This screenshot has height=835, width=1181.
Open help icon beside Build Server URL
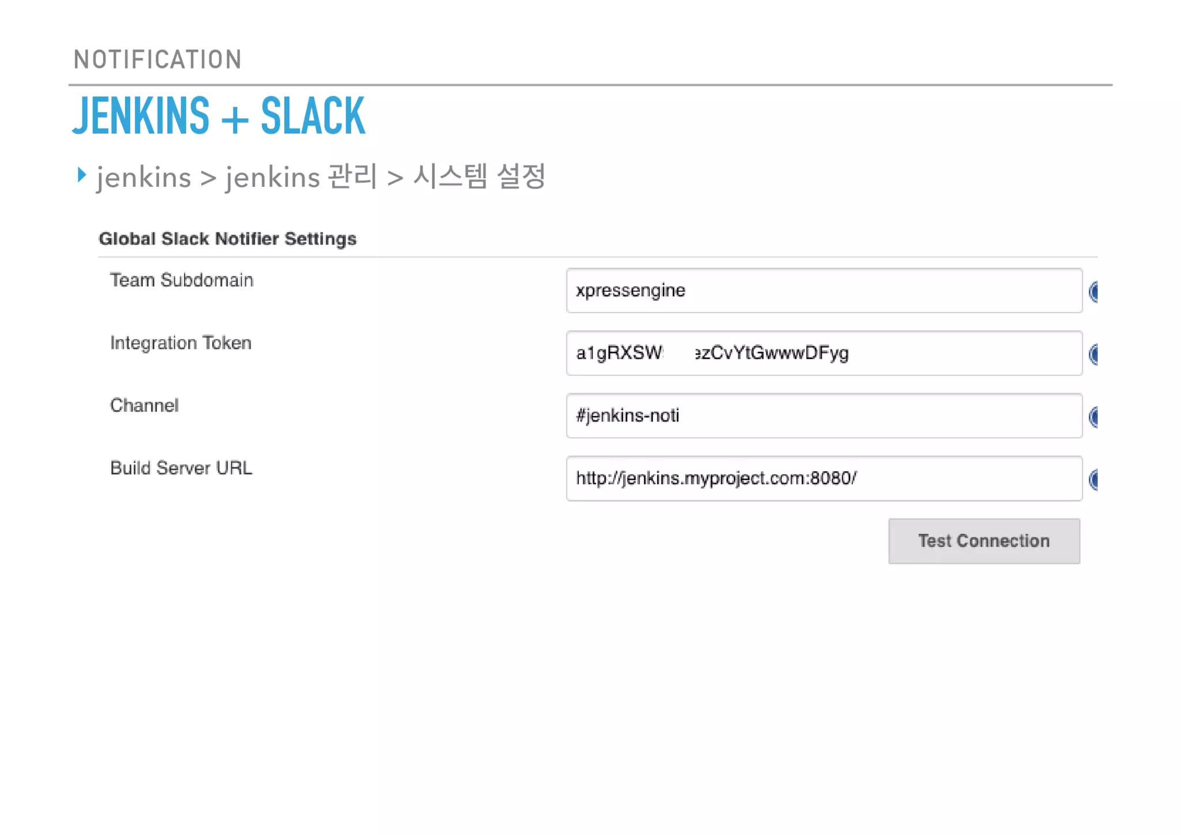click(x=1093, y=480)
